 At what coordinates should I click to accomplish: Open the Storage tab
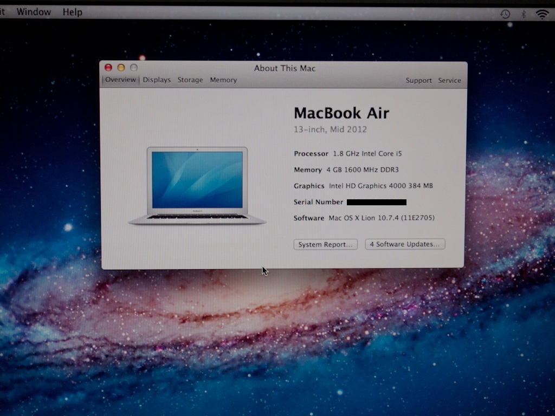(x=190, y=80)
